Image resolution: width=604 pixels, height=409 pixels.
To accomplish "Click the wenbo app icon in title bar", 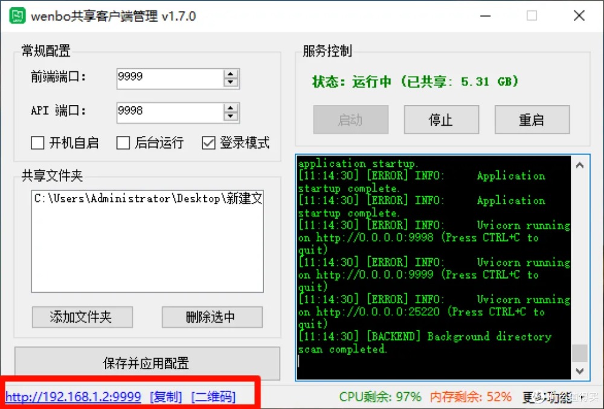I will pos(18,16).
